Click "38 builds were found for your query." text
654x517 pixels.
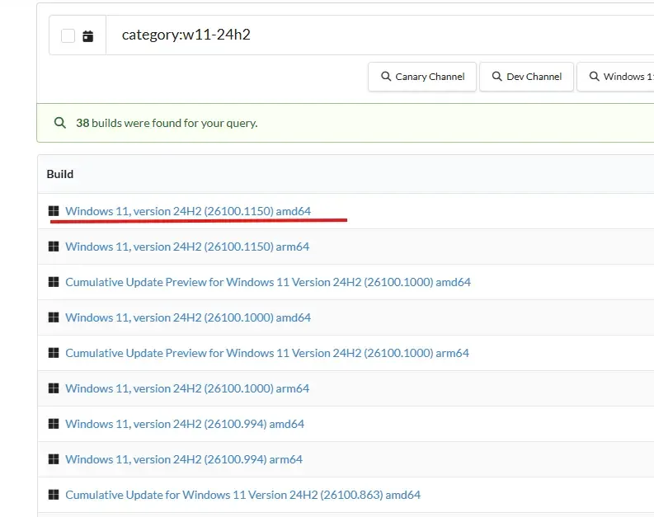click(167, 123)
